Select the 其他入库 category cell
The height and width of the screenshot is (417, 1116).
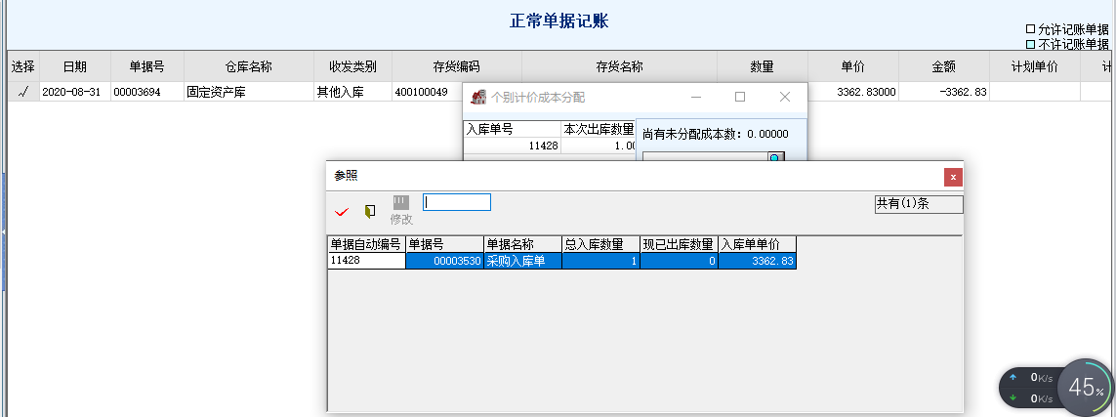coord(353,92)
